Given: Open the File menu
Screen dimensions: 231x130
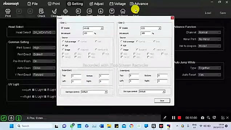Looking at the screenshot, I should (x=33, y=4).
